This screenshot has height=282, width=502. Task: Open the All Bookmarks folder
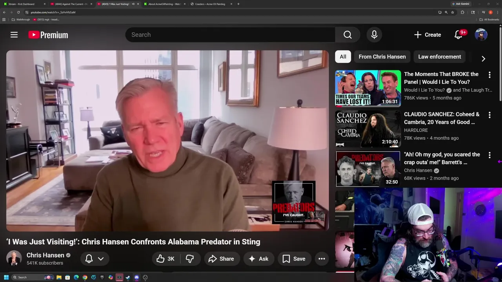click(489, 20)
